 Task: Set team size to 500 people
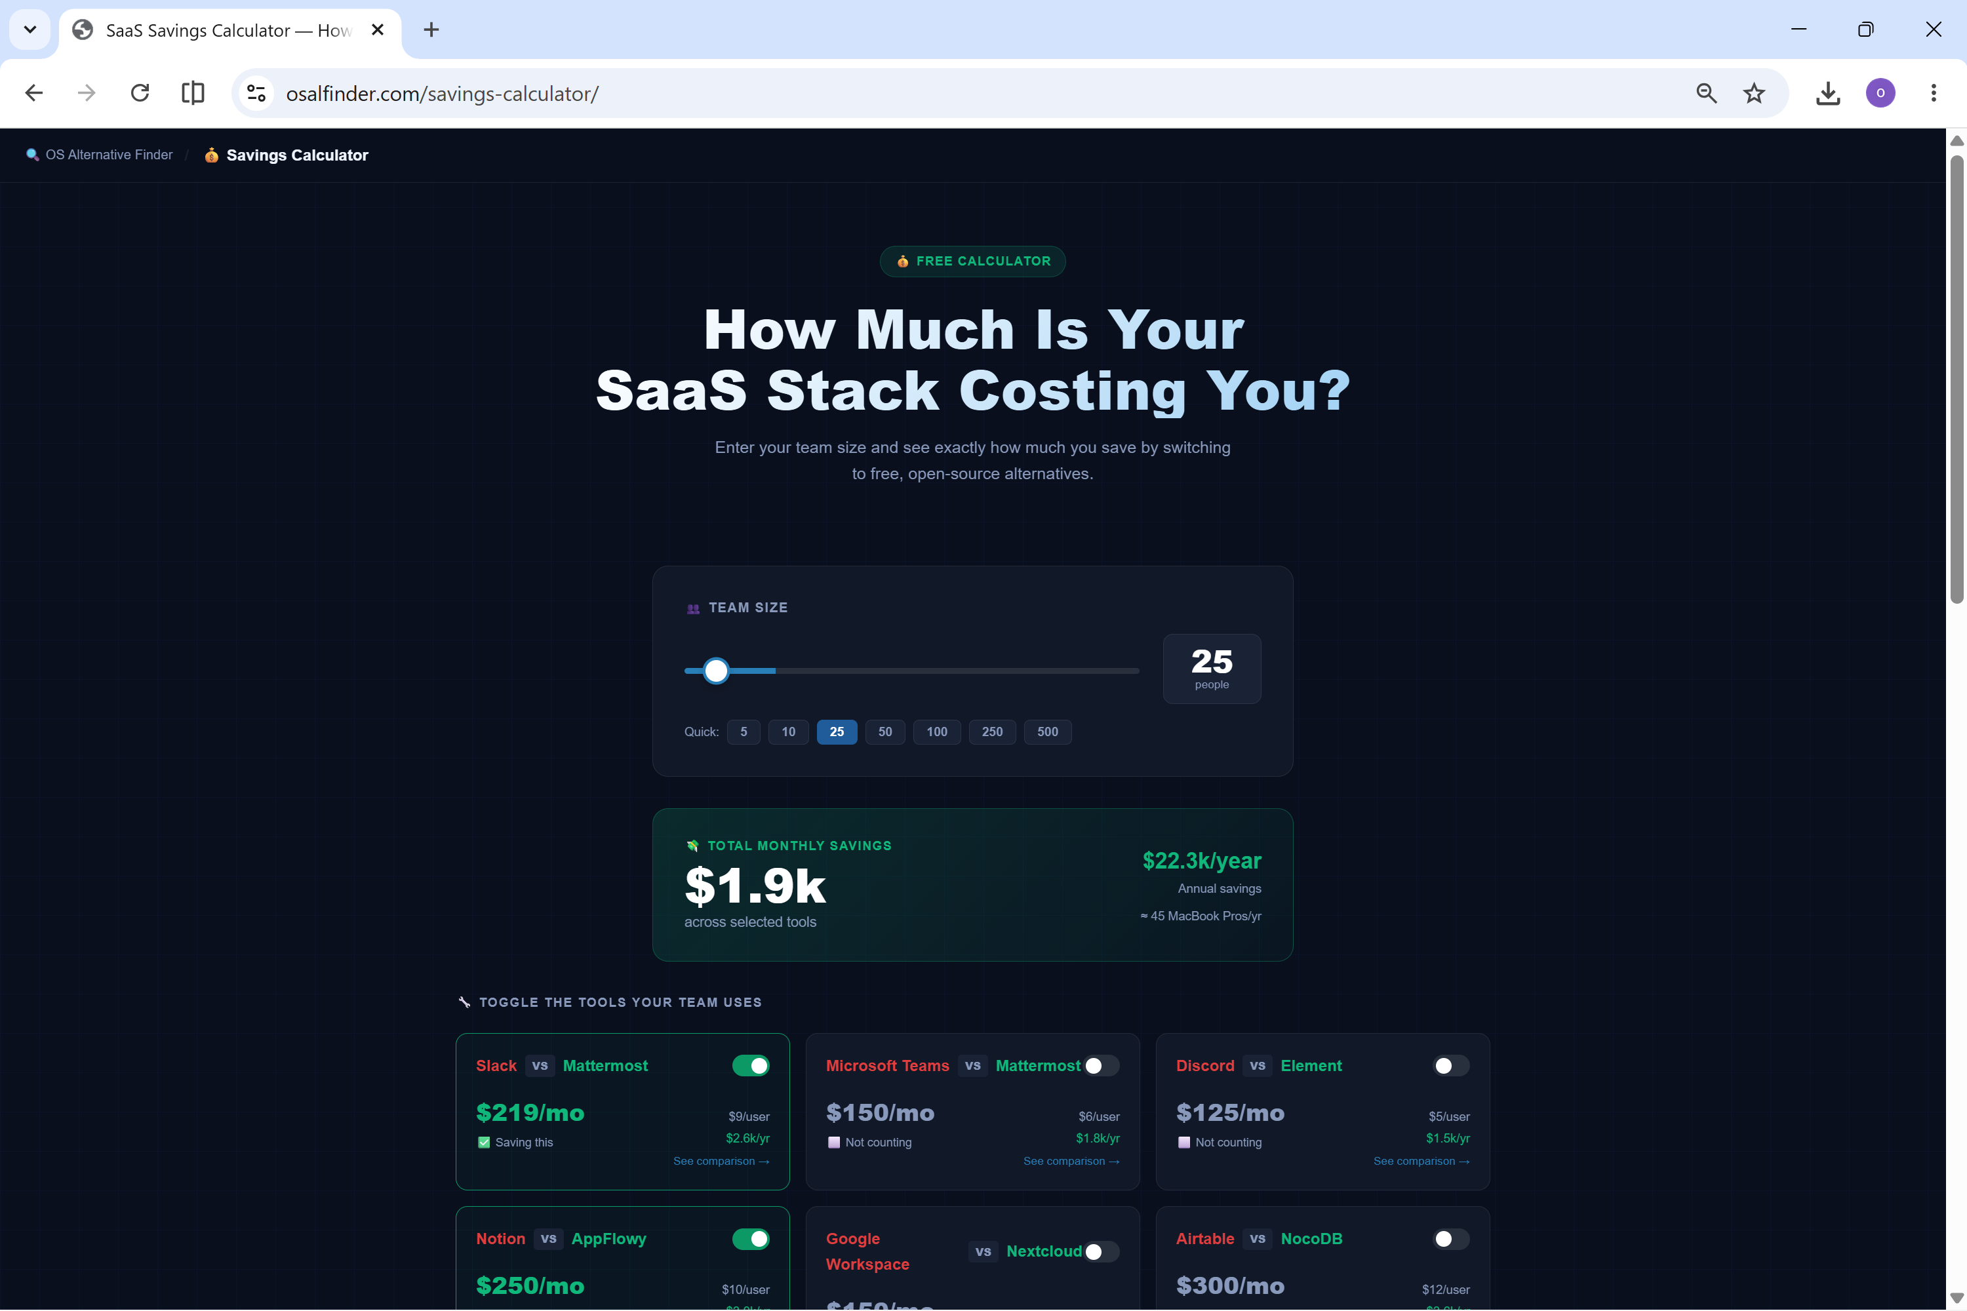[x=1048, y=732]
